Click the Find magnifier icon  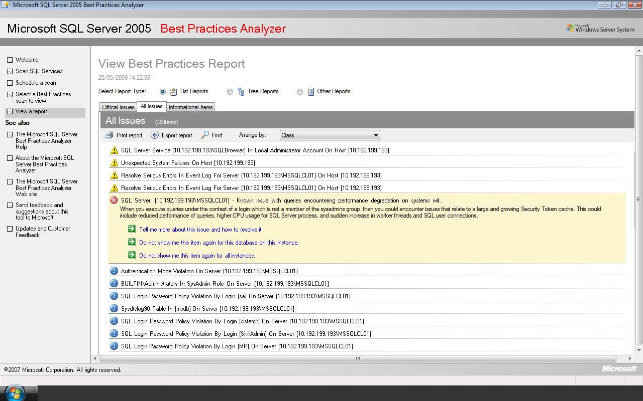click(x=205, y=135)
